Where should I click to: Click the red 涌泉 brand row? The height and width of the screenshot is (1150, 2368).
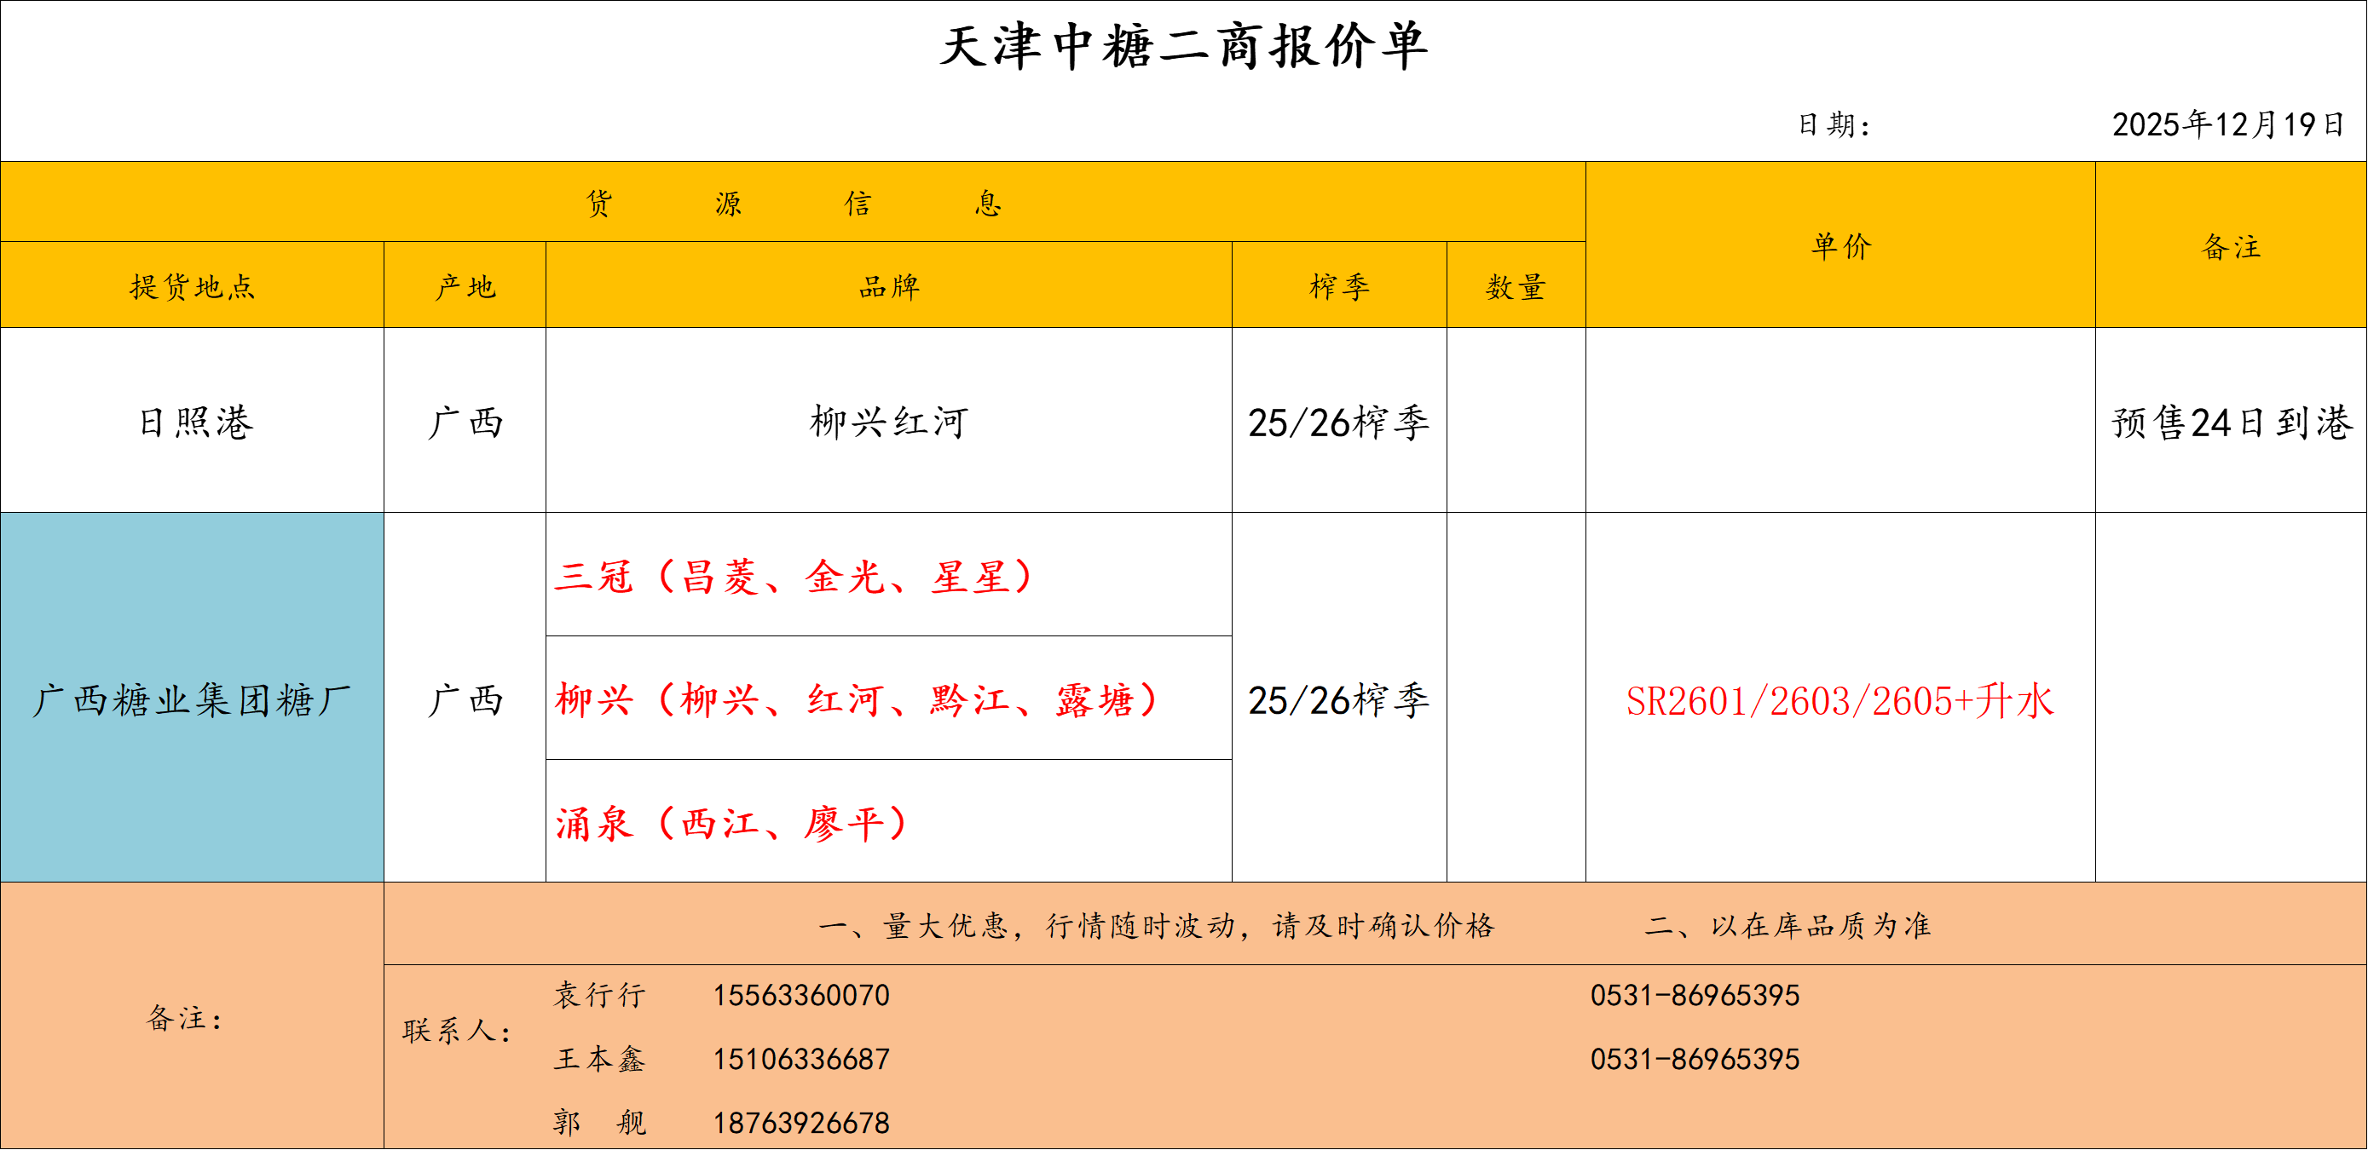click(731, 822)
